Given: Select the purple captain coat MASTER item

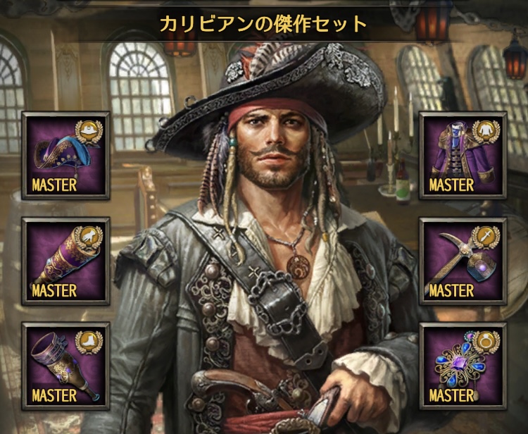Looking at the screenshot, I should coord(463,156).
